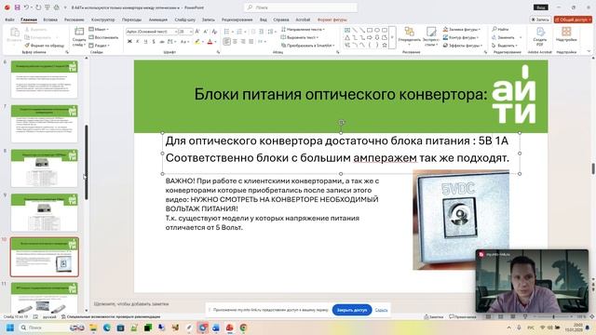
Task: Open reading view in status bar
Action: pyautogui.click(x=513, y=316)
